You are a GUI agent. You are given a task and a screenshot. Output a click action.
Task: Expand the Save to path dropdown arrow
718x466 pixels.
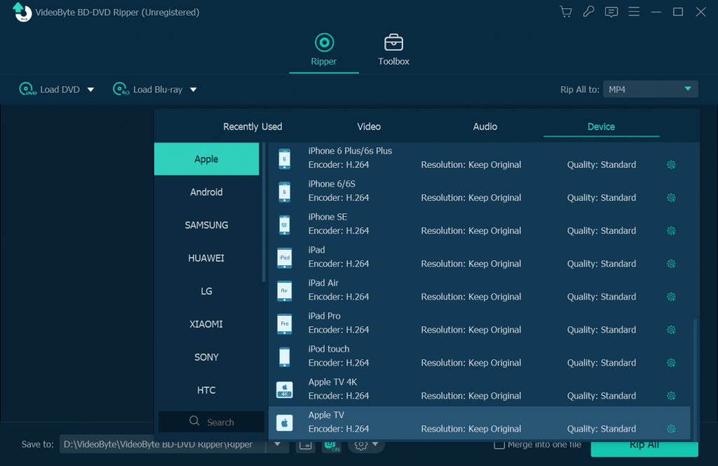[x=278, y=444]
